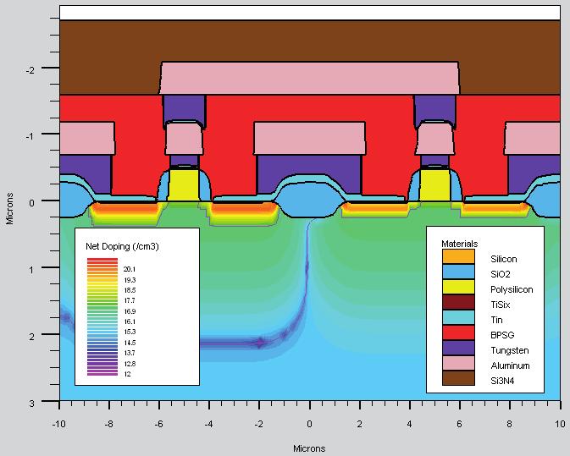Click the right yellow polysilicon gate region
The width and height of the screenshot is (570, 456).
[434, 184]
